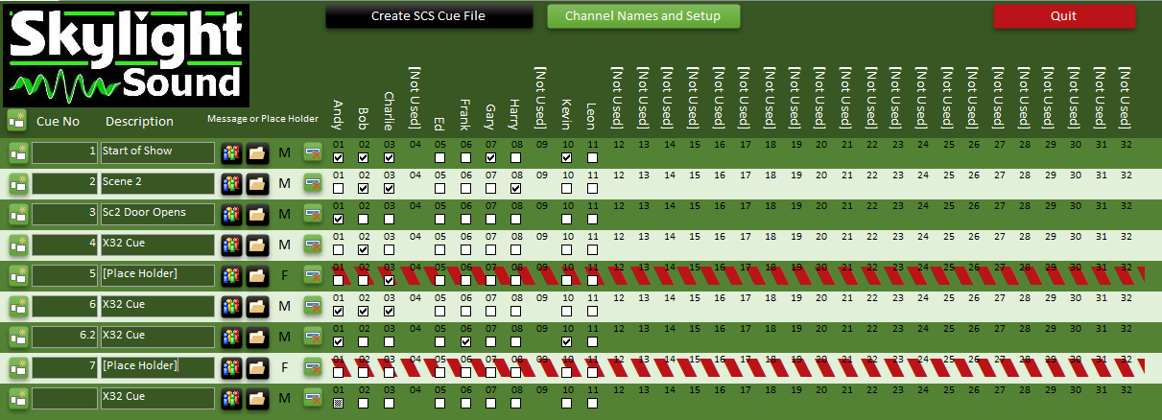Click the insert icon left of cue 6
The image size is (1162, 420).
18,306
